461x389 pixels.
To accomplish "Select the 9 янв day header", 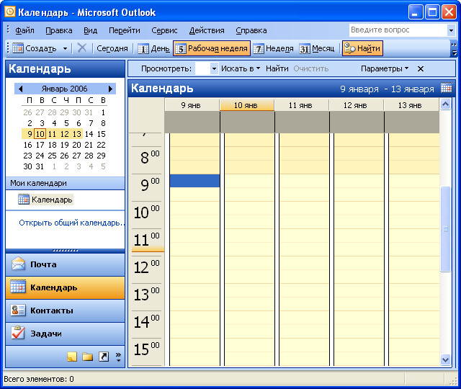I will point(192,105).
